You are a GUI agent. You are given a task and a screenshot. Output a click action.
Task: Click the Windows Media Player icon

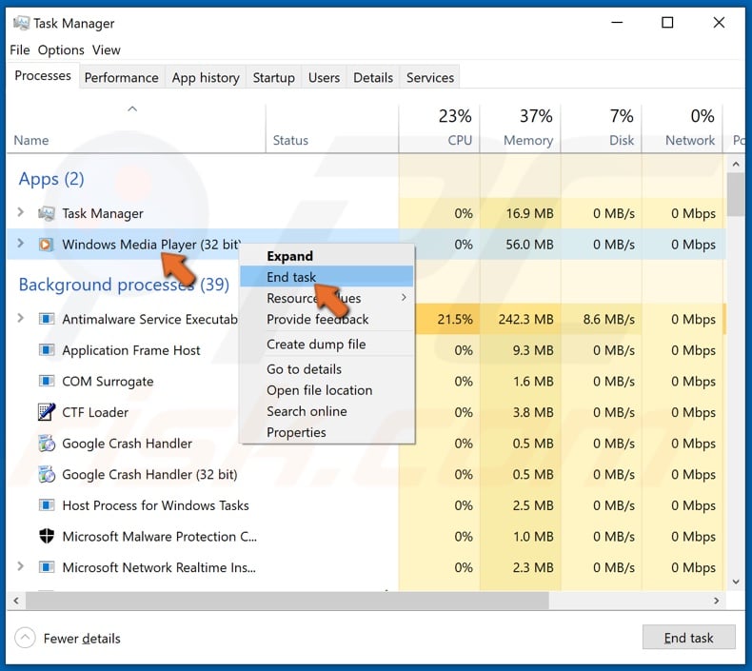tap(46, 245)
